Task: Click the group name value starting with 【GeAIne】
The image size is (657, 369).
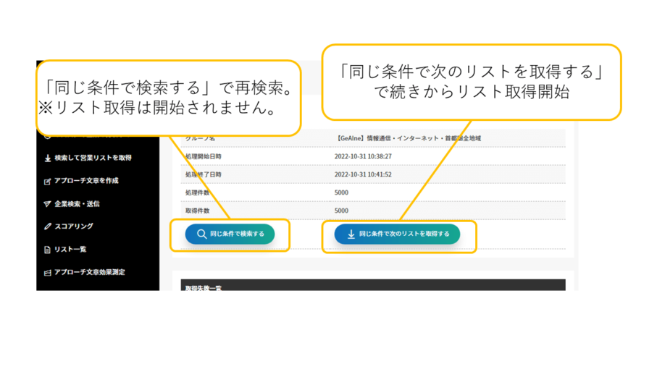Action: (409, 137)
